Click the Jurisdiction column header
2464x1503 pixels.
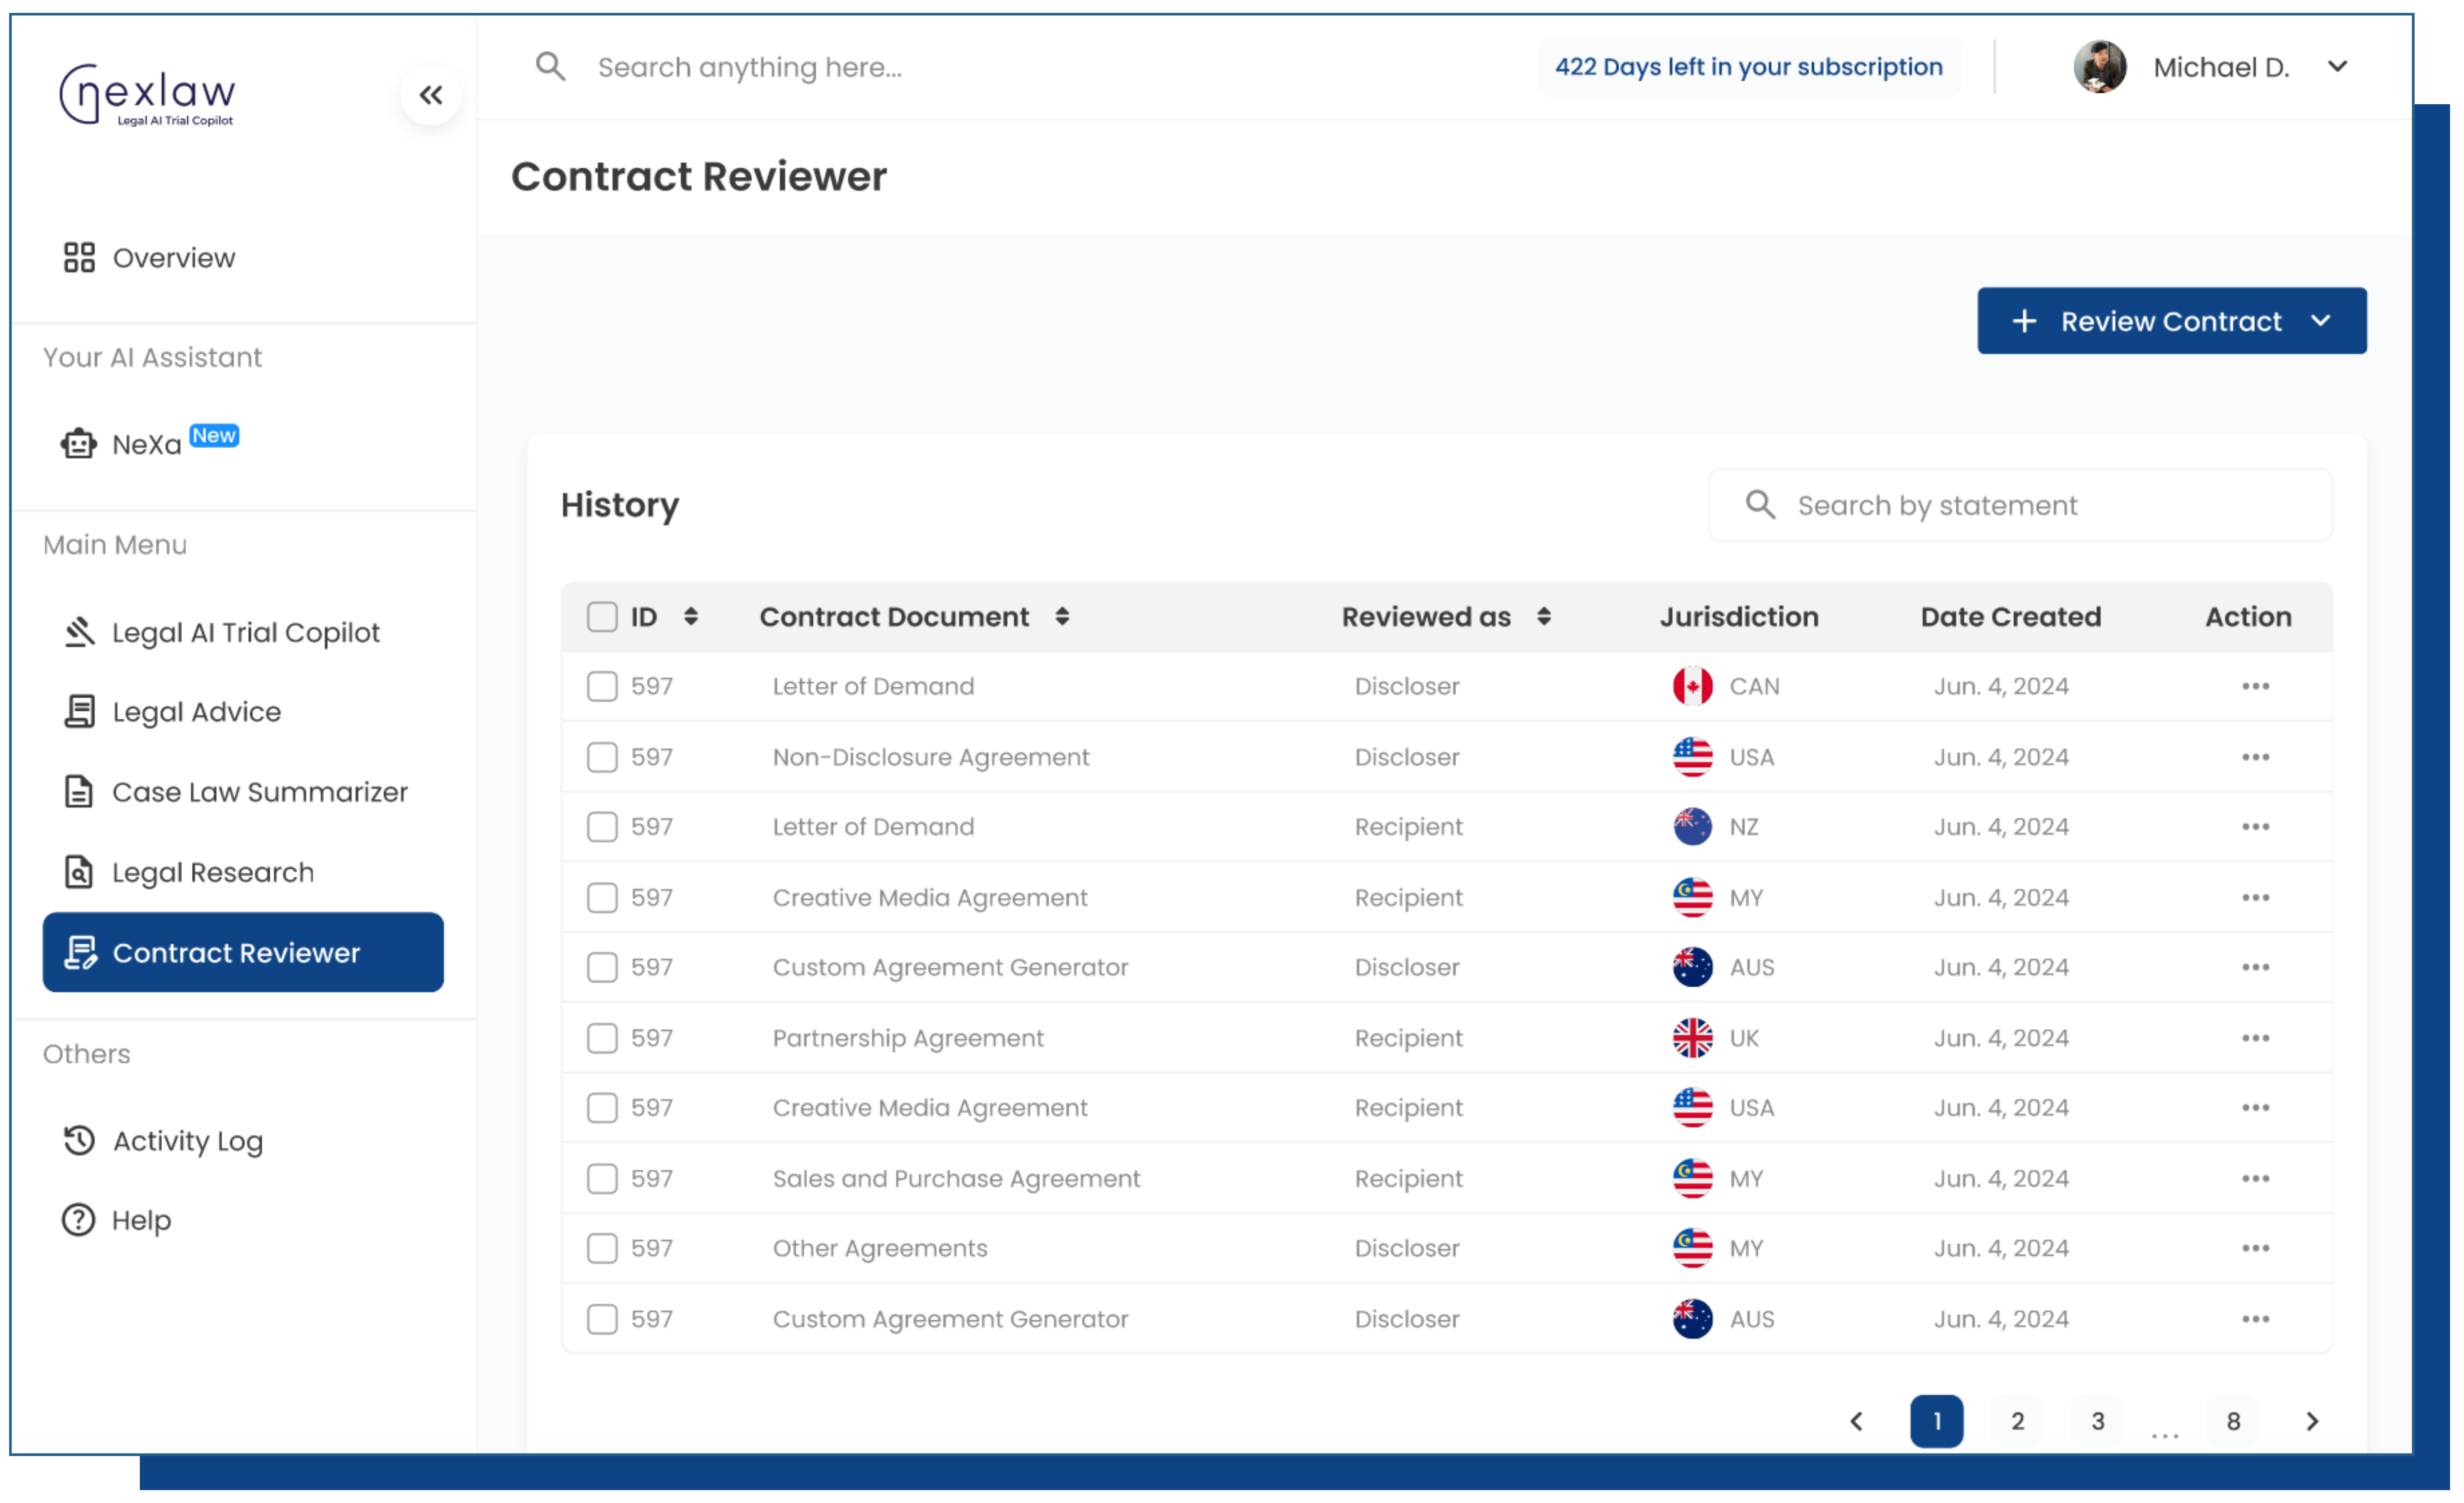point(1739,617)
